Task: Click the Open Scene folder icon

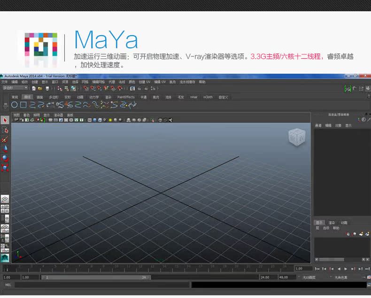Action: (40, 88)
